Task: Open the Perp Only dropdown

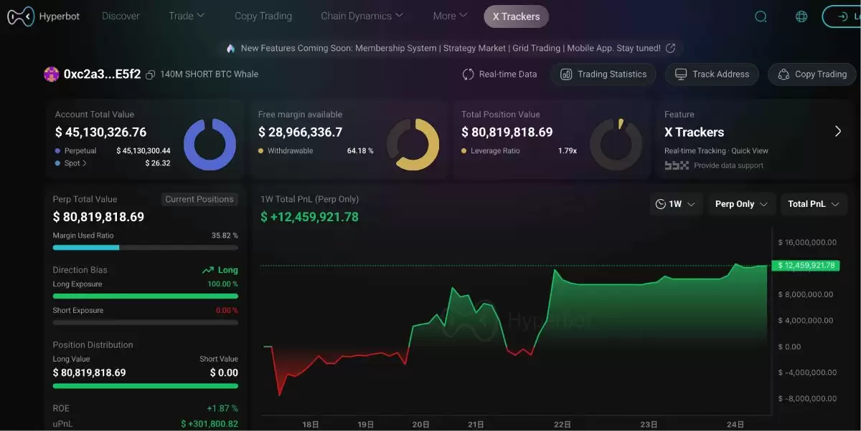Action: coord(742,204)
